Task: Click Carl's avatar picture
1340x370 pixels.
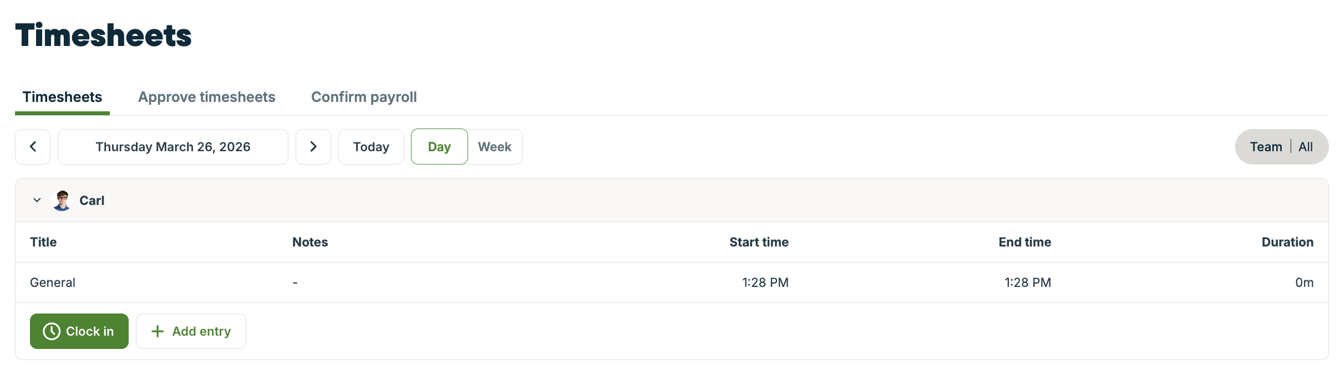Action: 62,201
